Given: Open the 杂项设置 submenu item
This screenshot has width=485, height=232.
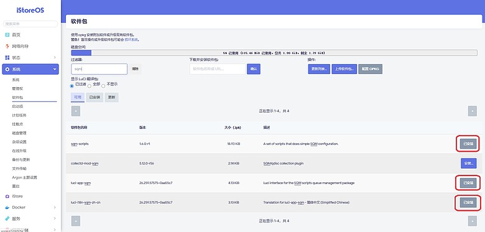Looking at the screenshot, I should pyautogui.click(x=19, y=142).
